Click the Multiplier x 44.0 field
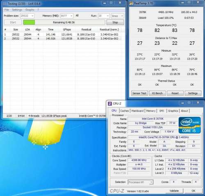This screenshot has width=205, height=196. pos(139,164)
